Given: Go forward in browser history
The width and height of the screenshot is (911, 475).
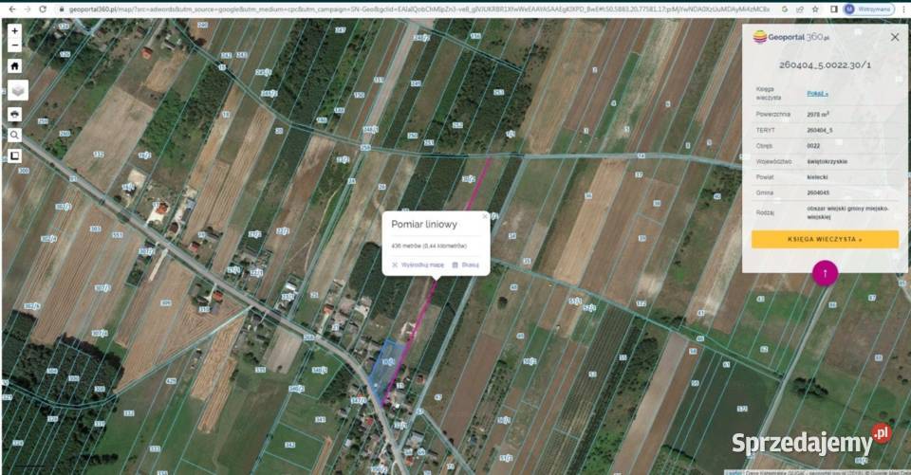Looking at the screenshot, I should coord(28,9).
